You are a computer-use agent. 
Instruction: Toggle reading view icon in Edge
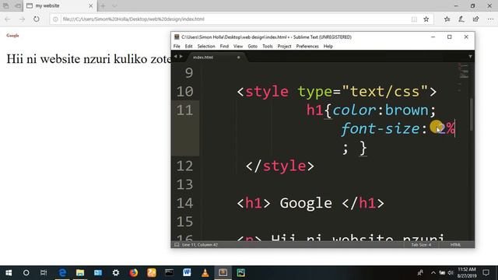click(x=414, y=19)
